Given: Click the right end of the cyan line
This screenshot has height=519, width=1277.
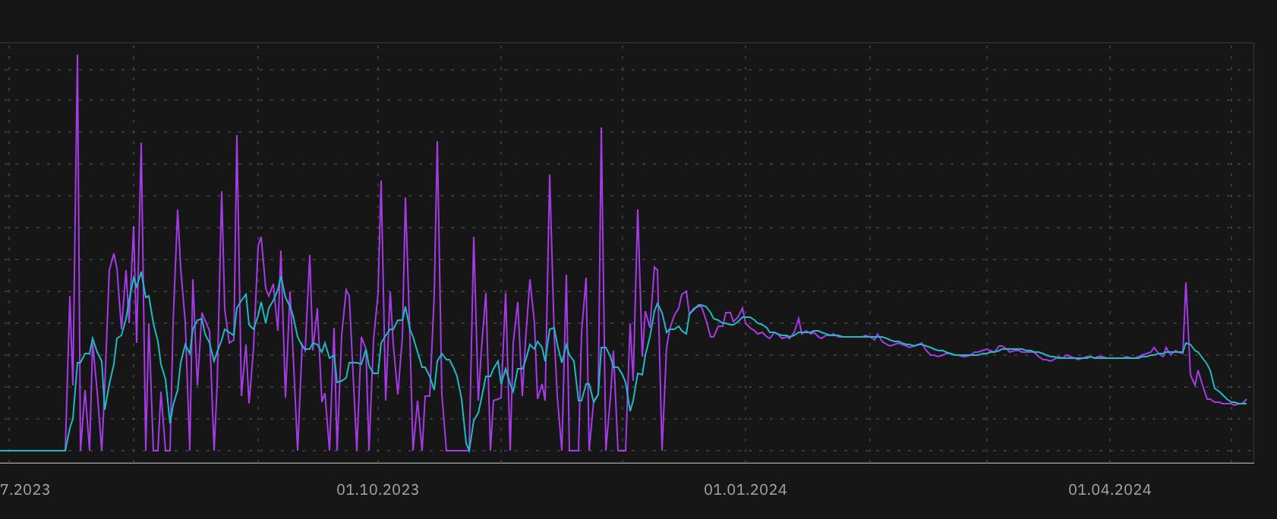Looking at the screenshot, I should 1246,403.
